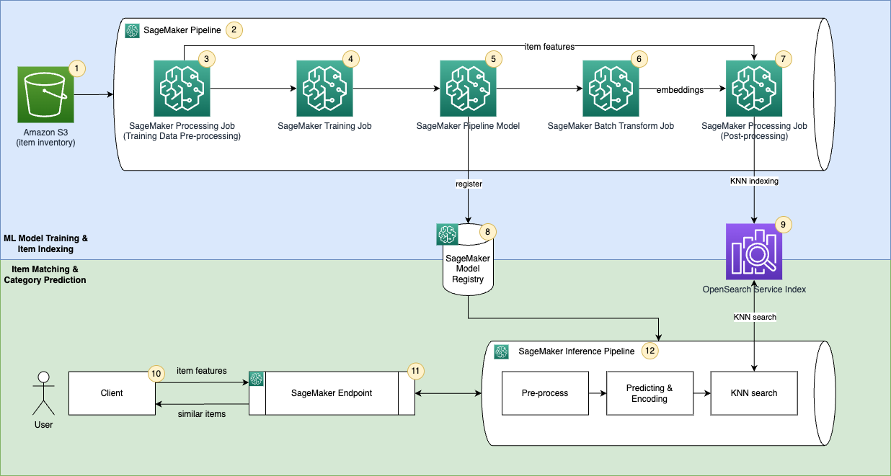Click the '(Training Data Pre-processing)' label text
Screen dimensions: 891x476
click(x=182, y=136)
